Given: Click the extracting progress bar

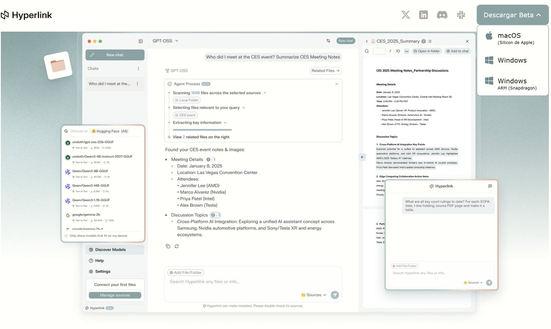Looking at the screenshot, I should click(x=202, y=130).
